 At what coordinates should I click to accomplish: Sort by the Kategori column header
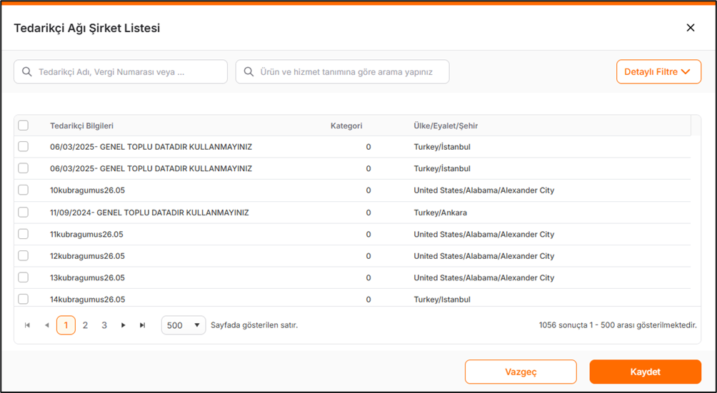click(346, 126)
